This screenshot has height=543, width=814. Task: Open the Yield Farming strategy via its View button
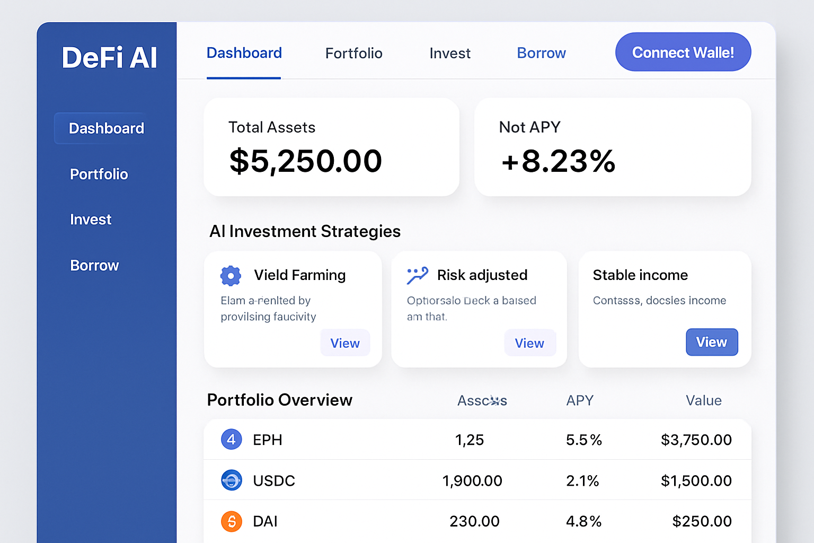[x=345, y=343]
